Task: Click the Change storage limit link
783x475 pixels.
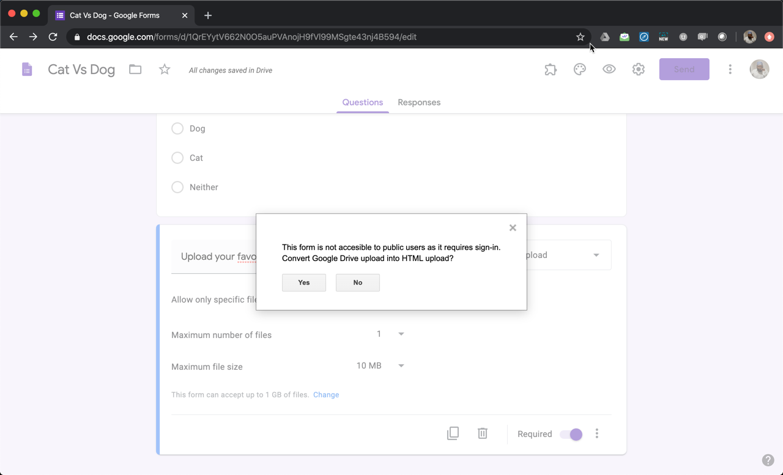Action: coord(326,395)
